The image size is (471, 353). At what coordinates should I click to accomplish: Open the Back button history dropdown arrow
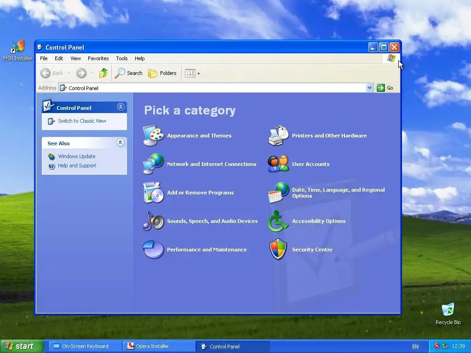point(69,73)
